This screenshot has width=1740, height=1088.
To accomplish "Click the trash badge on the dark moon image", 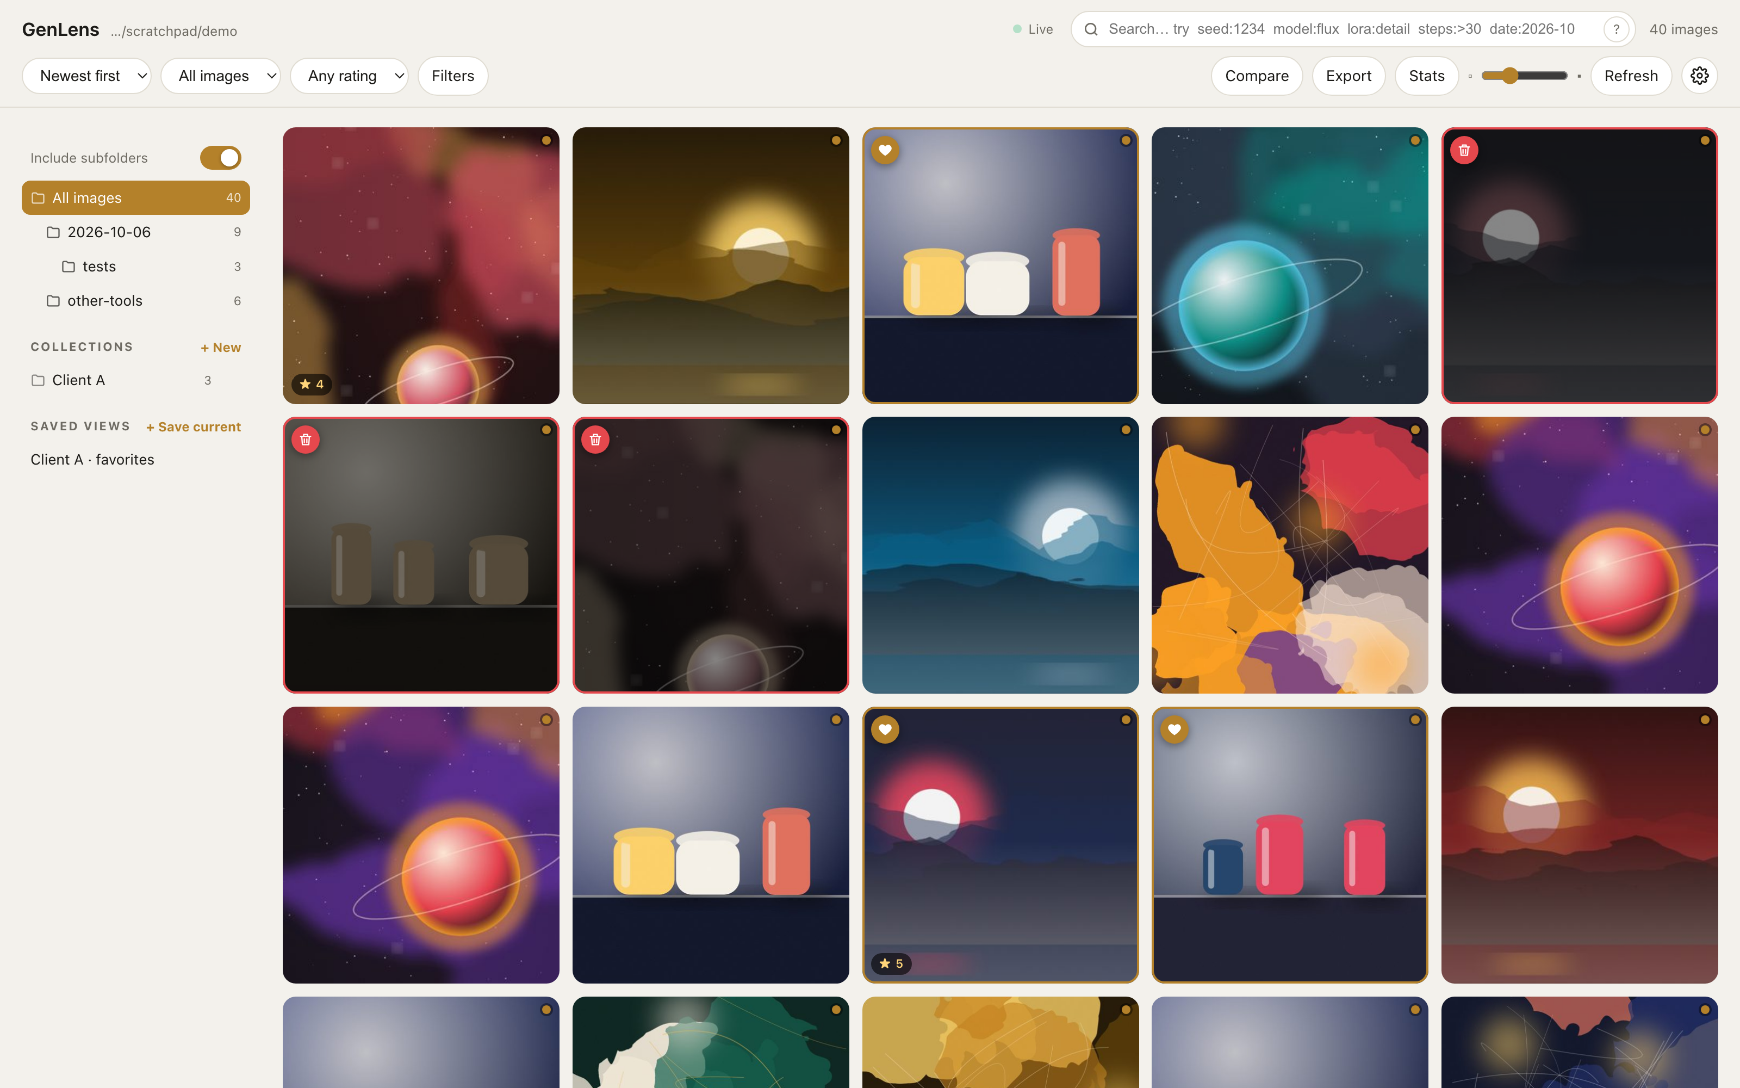I will (x=1464, y=150).
